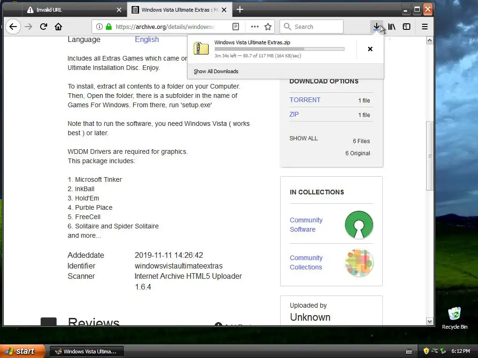
Task: Open the Community Software link
Action: pos(306,225)
